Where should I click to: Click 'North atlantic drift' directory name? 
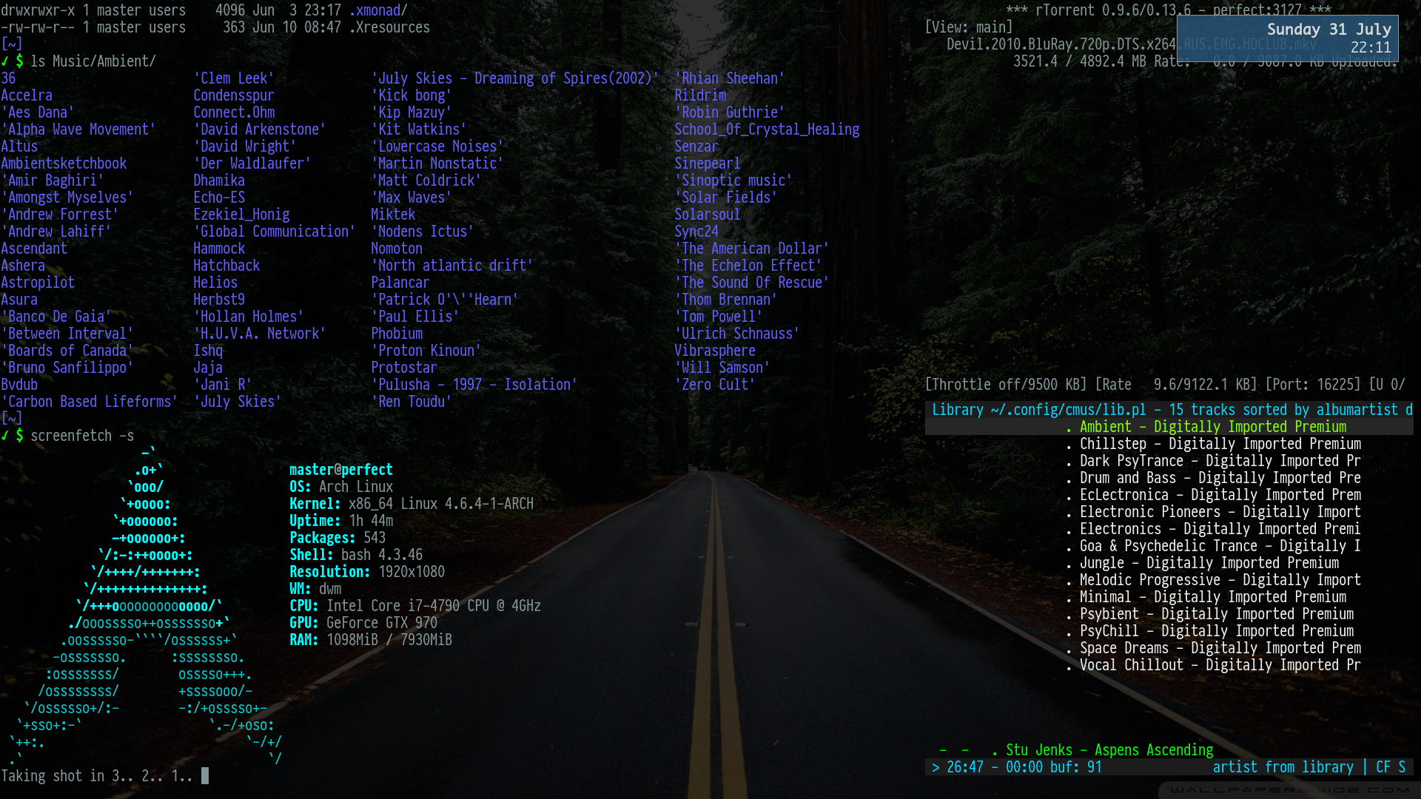click(x=452, y=266)
